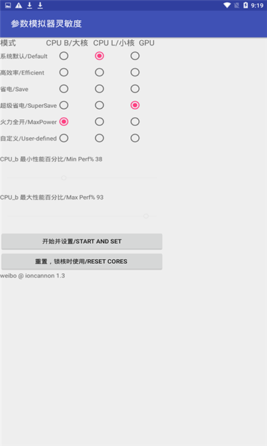Select SuperSave mode for CPU B
The height and width of the screenshot is (446, 267).
pos(64,105)
